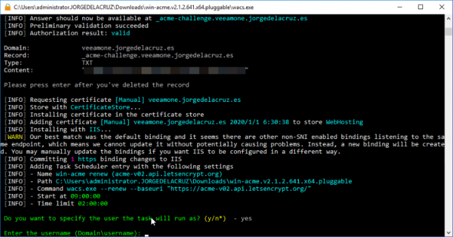
Task: Maximize the wacs.exe console window
Action: coord(420,7)
